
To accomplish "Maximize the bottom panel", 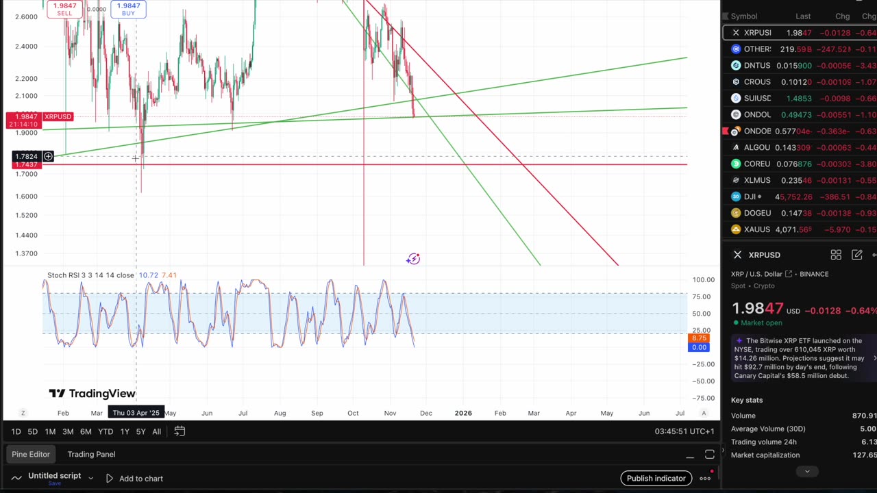I will (710, 455).
